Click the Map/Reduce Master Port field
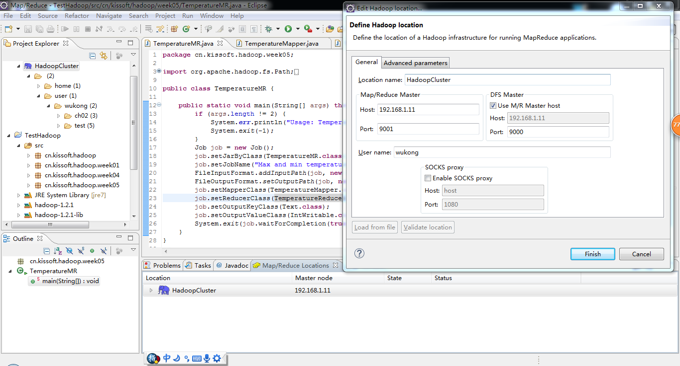This screenshot has height=366, width=680. point(428,129)
